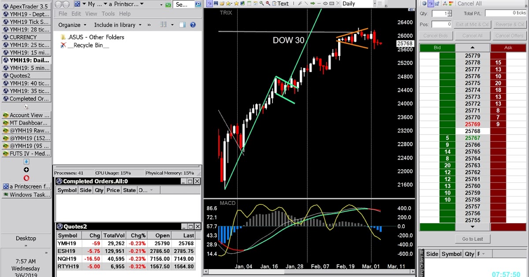
Task: Activate the zoom-in magnifier tool
Action: (262, 4)
